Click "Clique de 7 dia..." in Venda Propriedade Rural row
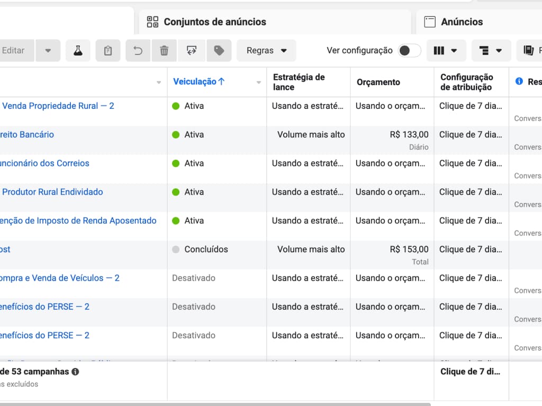This screenshot has height=406, width=542. click(471, 106)
